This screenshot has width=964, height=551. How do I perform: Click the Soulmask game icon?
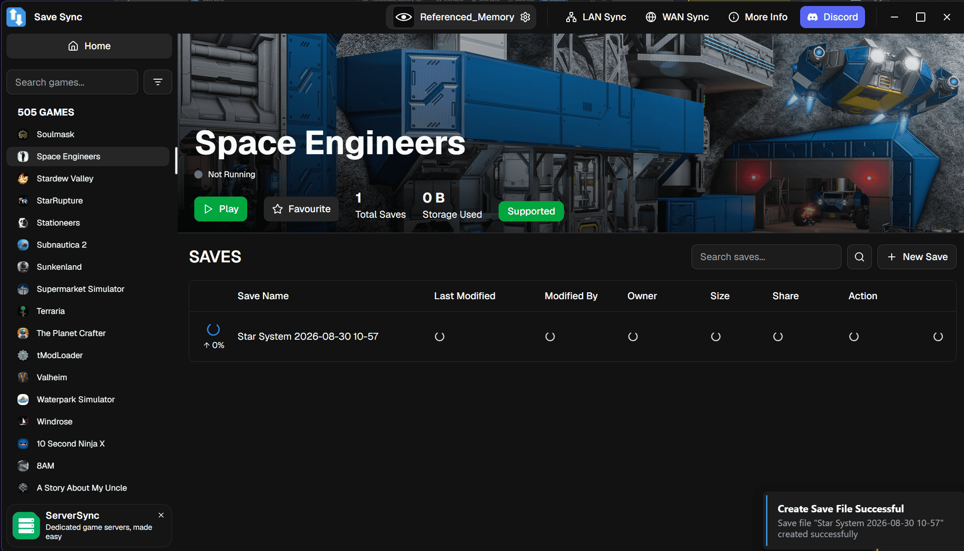click(x=23, y=134)
